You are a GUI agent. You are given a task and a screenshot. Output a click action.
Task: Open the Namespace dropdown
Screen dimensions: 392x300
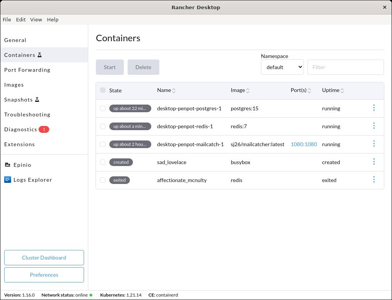282,67
